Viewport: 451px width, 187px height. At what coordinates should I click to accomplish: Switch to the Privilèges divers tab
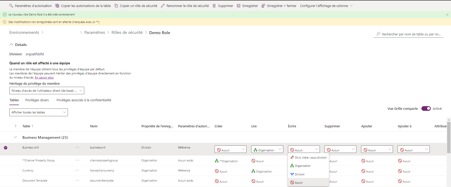tap(37, 100)
